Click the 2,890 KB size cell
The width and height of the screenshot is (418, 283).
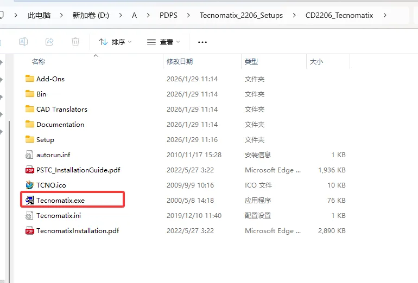point(332,230)
